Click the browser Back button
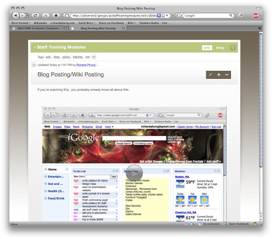 (16, 16)
